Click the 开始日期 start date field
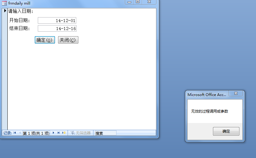256x158 pixels. pos(57,21)
